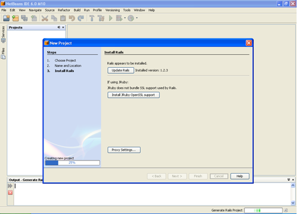Click the red stop icon in Output
The height and width of the screenshot is (214, 298).
click(x=10, y=193)
